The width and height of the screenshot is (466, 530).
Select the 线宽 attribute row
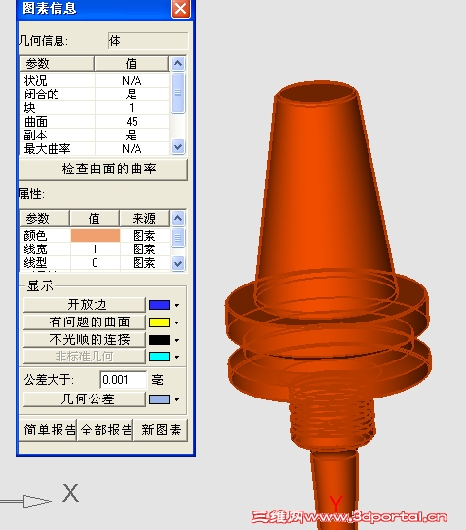click(95, 249)
